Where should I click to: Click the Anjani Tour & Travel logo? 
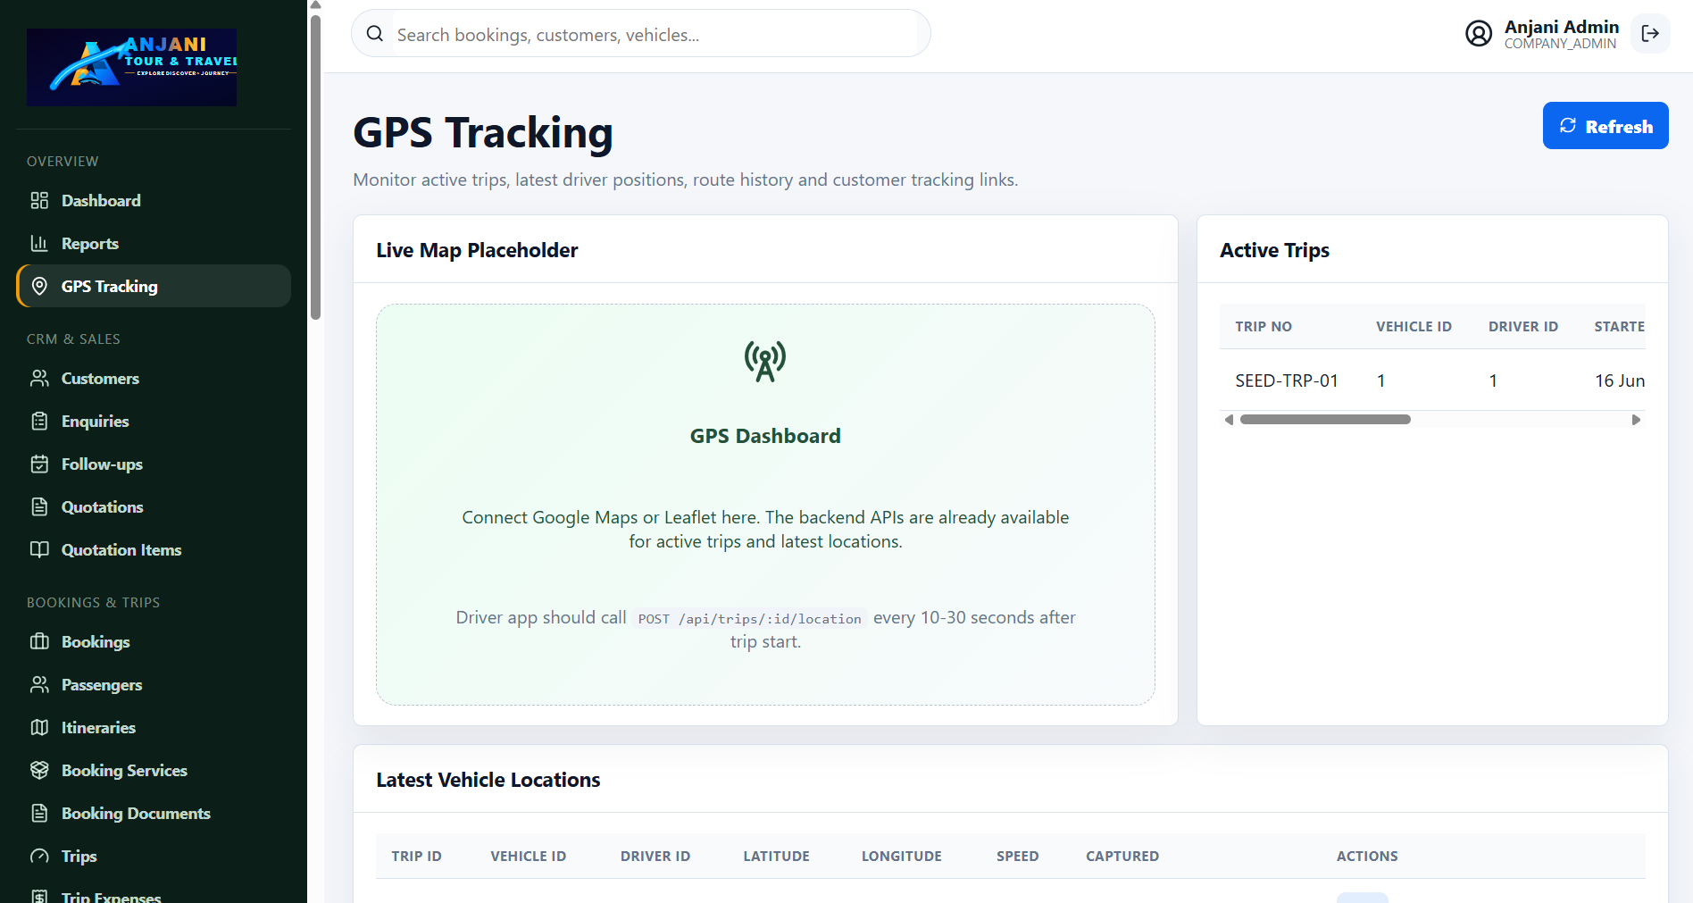pyautogui.click(x=132, y=67)
